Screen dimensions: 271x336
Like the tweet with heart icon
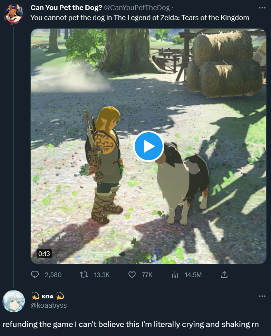[x=132, y=275]
